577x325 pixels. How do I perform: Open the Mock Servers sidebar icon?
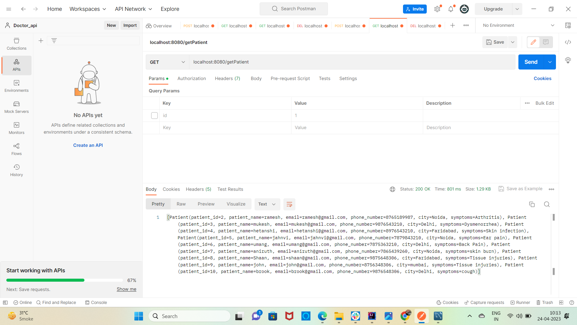[x=17, y=107]
